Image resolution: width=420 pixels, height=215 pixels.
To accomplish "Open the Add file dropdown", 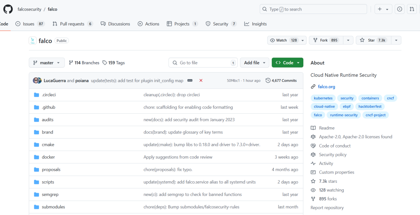I will point(254,62).
